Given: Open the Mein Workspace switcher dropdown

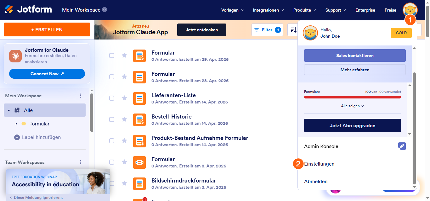Looking at the screenshot, I should click(85, 10).
